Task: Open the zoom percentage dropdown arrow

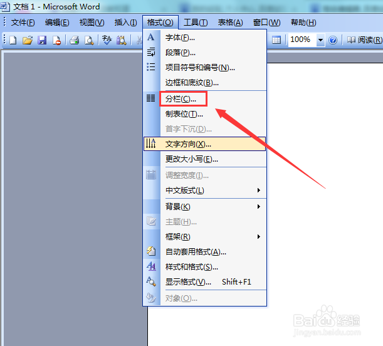Action: tap(320, 39)
